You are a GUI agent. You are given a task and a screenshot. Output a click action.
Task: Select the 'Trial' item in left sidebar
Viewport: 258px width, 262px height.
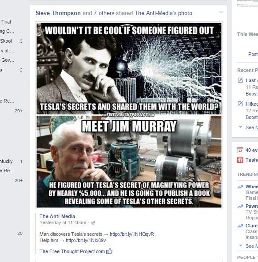[6, 22]
